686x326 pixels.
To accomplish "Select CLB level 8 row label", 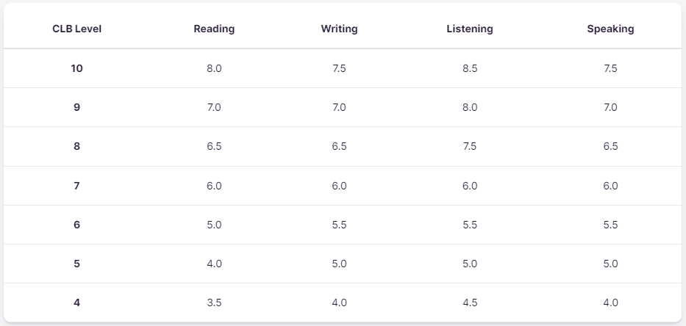I will click(x=76, y=146).
